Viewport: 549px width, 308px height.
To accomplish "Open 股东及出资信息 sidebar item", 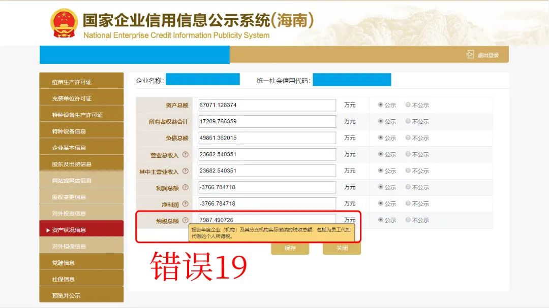I will pos(72,164).
